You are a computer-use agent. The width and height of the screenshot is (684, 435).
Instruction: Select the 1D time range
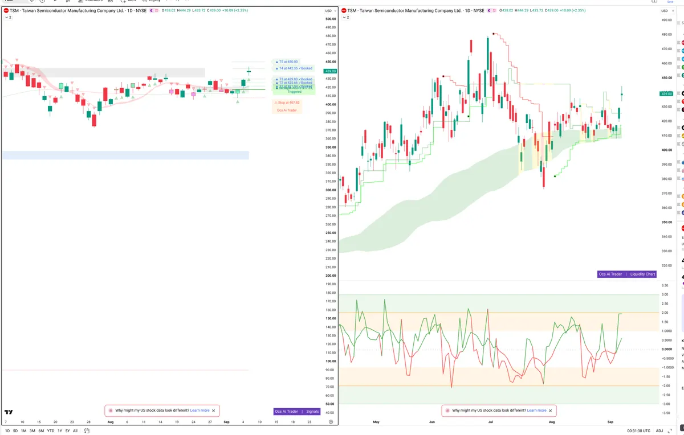[x=7, y=431]
